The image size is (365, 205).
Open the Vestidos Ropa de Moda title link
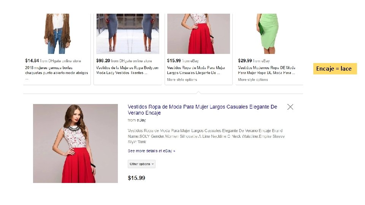point(202,110)
